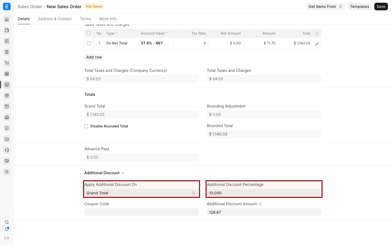Open the shopping cart sidebar icon
This screenshot has height=245, width=392.
pyautogui.click(x=7, y=63)
